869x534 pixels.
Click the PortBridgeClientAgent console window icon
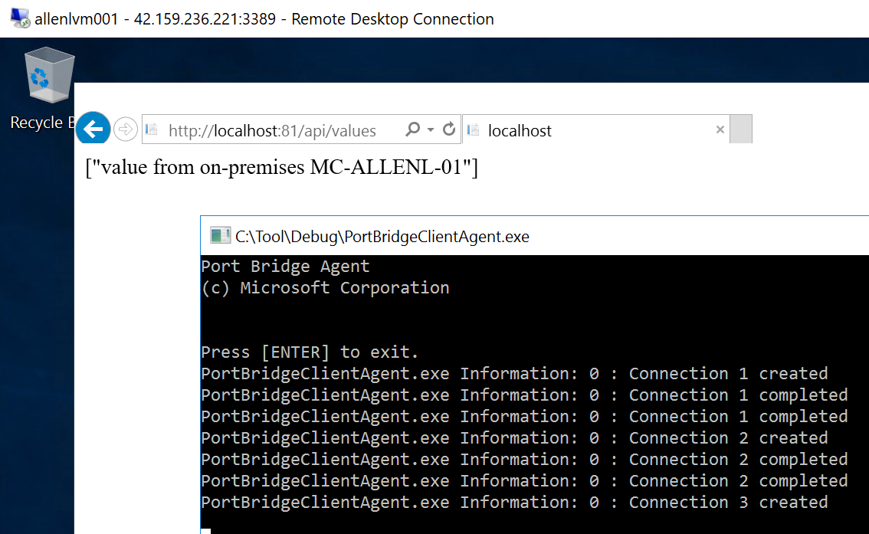pyautogui.click(x=220, y=236)
